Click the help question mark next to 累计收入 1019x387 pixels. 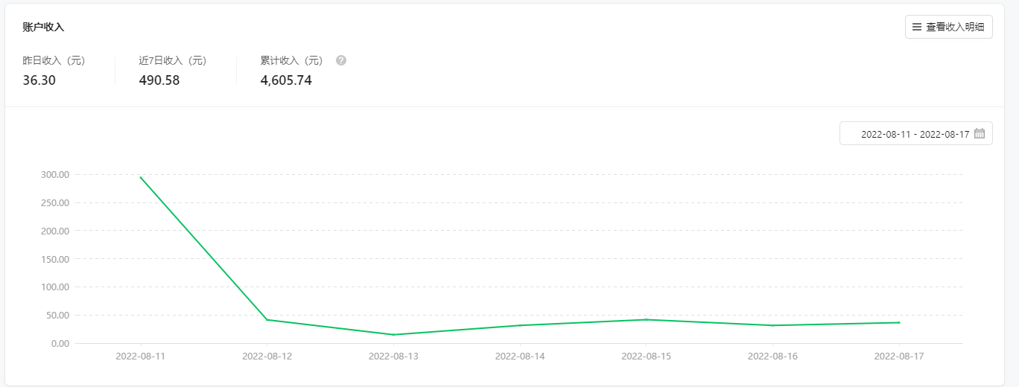pyautogui.click(x=341, y=60)
